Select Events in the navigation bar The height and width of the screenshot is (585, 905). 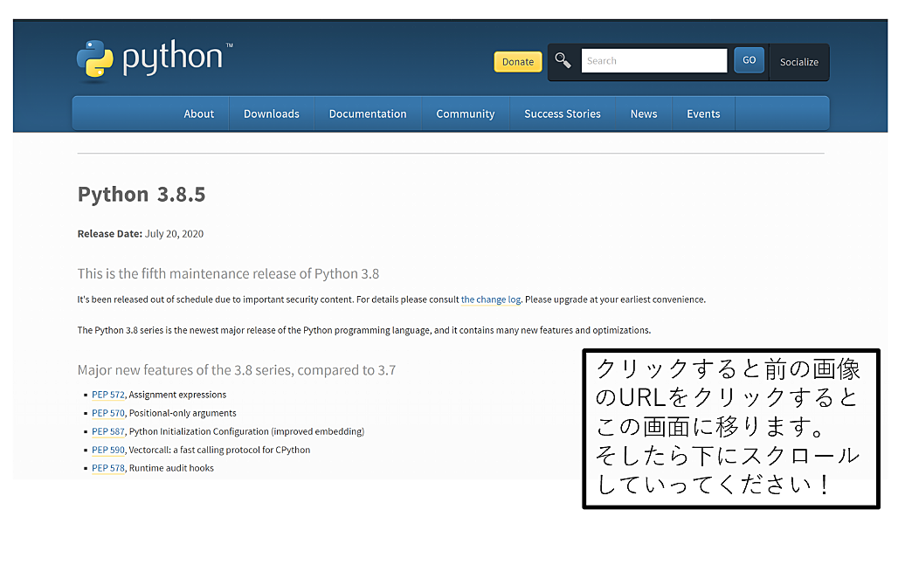[703, 114]
